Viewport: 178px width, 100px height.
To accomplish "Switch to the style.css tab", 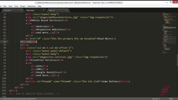I will point(52,11).
